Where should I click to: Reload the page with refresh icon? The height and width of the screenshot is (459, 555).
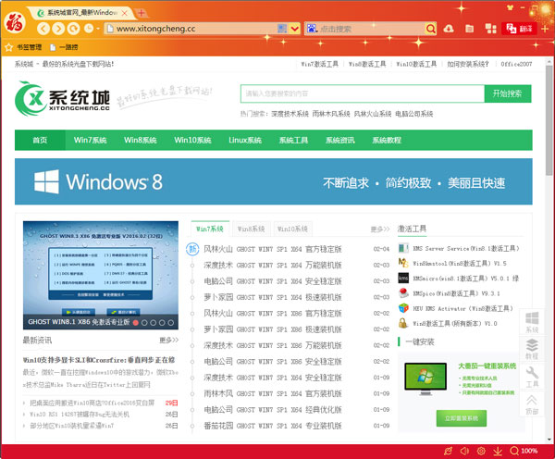pos(74,29)
